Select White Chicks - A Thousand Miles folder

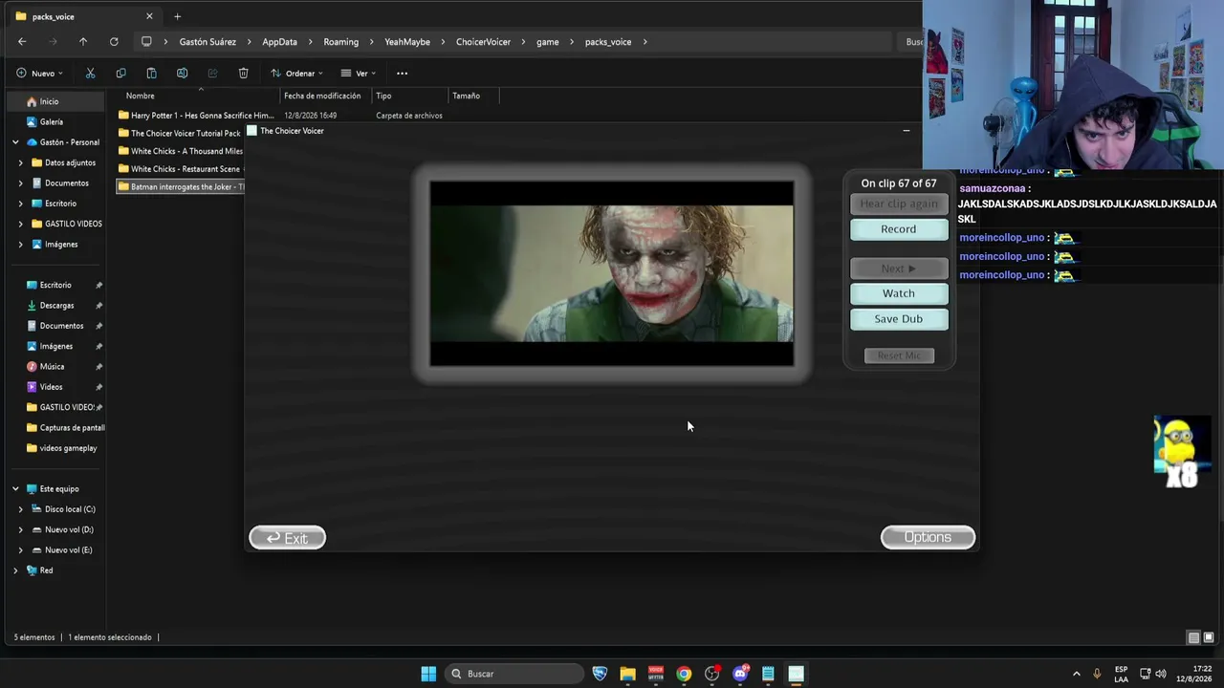[x=181, y=151]
